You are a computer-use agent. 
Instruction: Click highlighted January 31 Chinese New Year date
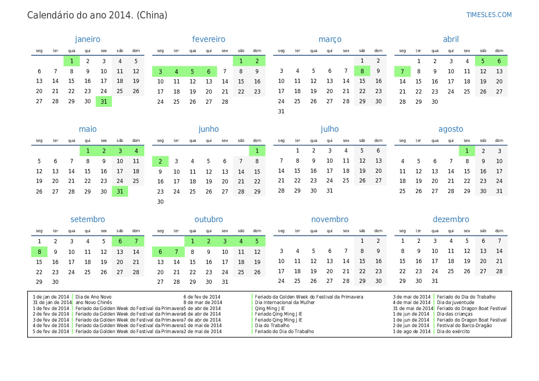pos(104,101)
